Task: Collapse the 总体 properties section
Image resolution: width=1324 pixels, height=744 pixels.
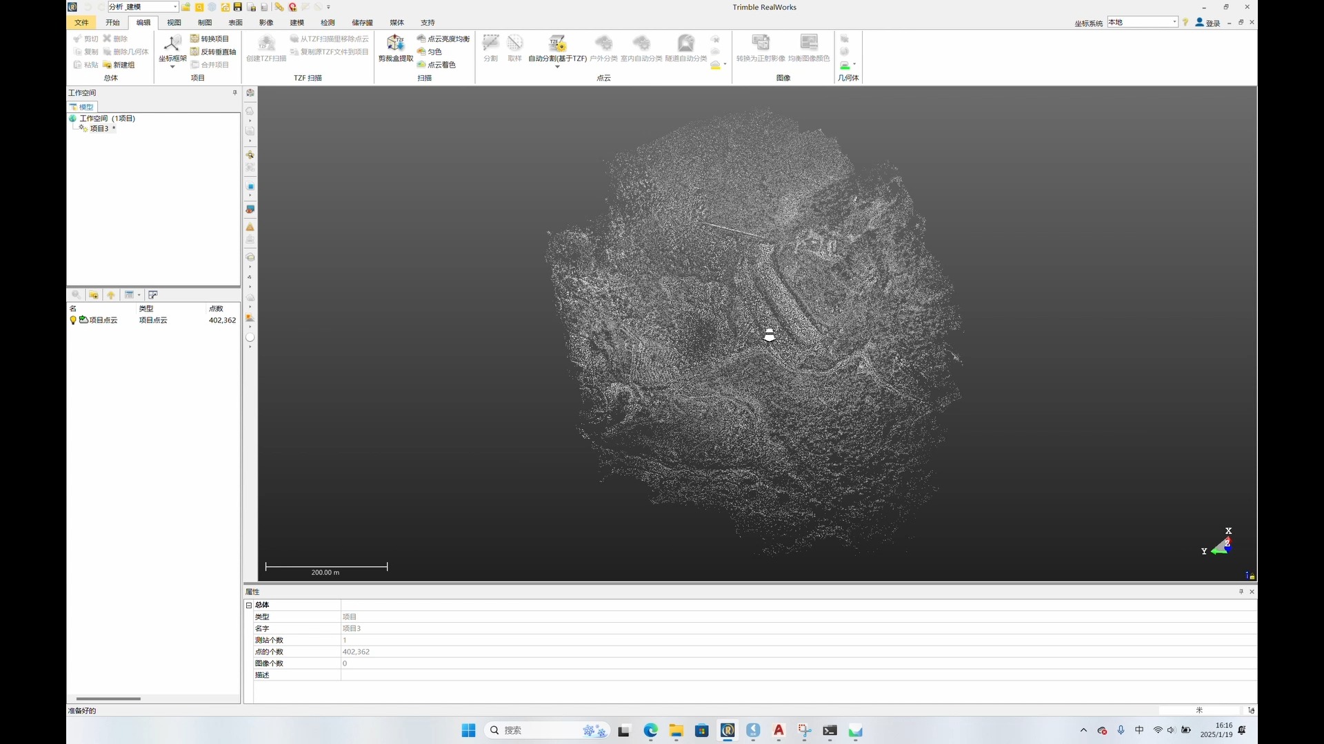Action: pos(249,605)
